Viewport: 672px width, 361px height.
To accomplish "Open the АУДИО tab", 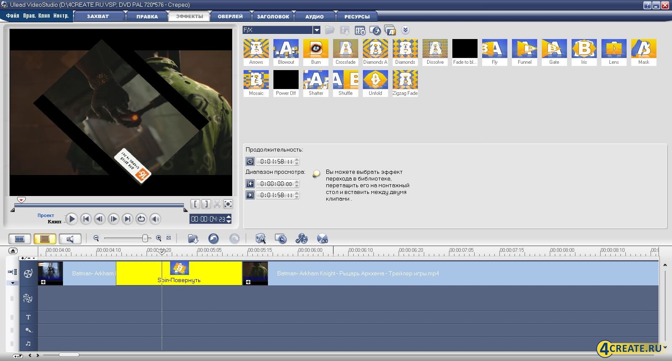I will pyautogui.click(x=314, y=16).
